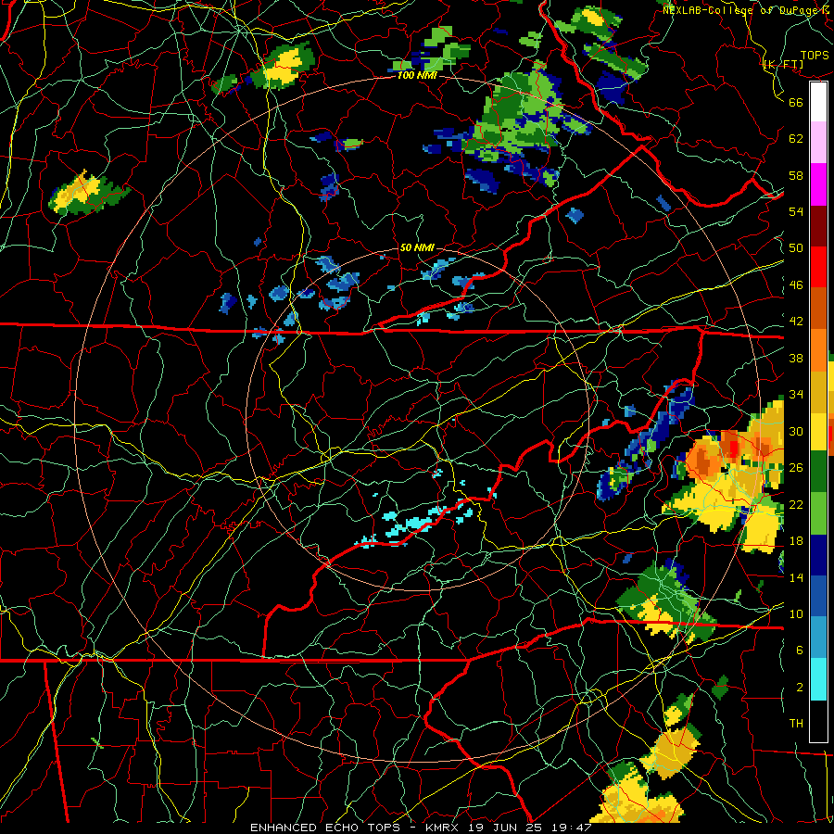This screenshot has height=834, width=834.
Task: Select the dark red legend color block
Action: (818, 226)
